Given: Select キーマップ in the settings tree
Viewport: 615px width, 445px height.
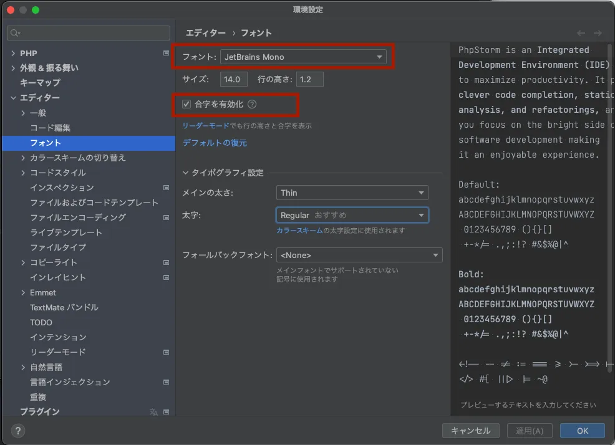Looking at the screenshot, I should point(40,83).
